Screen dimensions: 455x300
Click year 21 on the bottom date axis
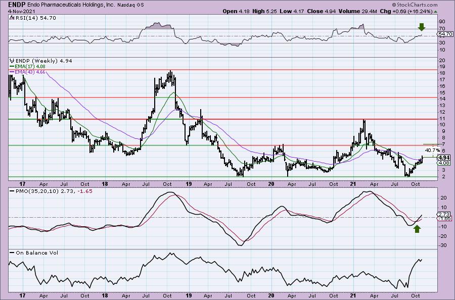(353, 295)
